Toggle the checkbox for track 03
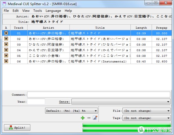The height and width of the screenshot is (135, 174). coord(6,45)
